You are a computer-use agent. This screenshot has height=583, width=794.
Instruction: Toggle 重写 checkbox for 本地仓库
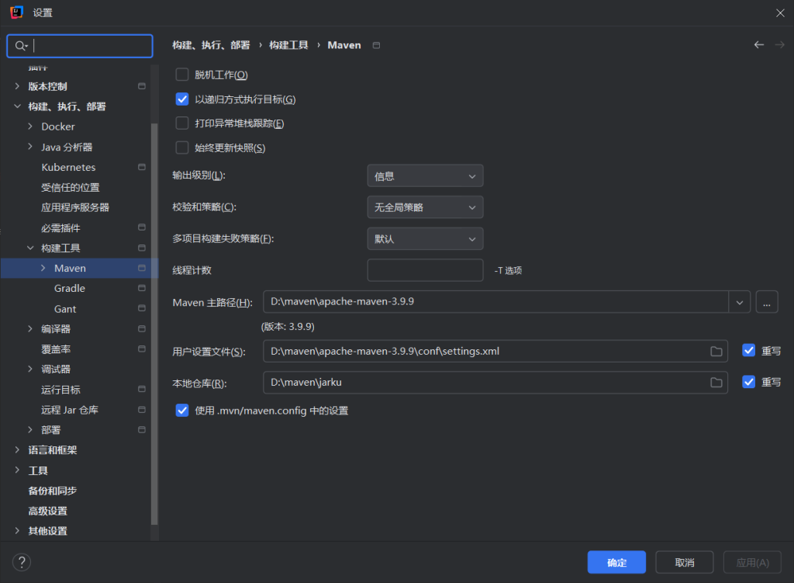748,382
